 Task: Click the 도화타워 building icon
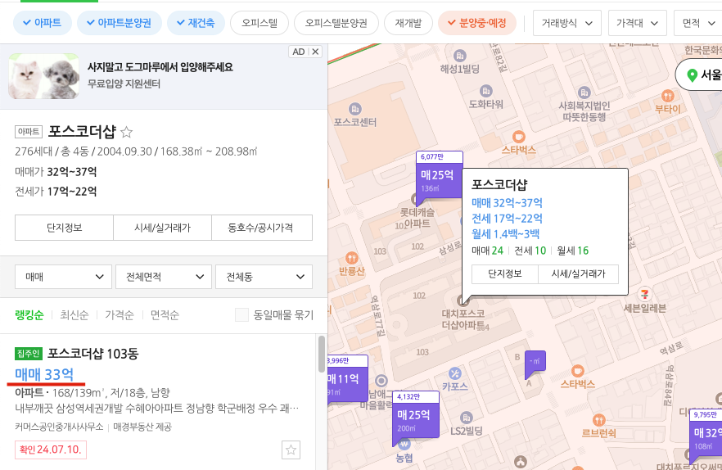coord(485,91)
